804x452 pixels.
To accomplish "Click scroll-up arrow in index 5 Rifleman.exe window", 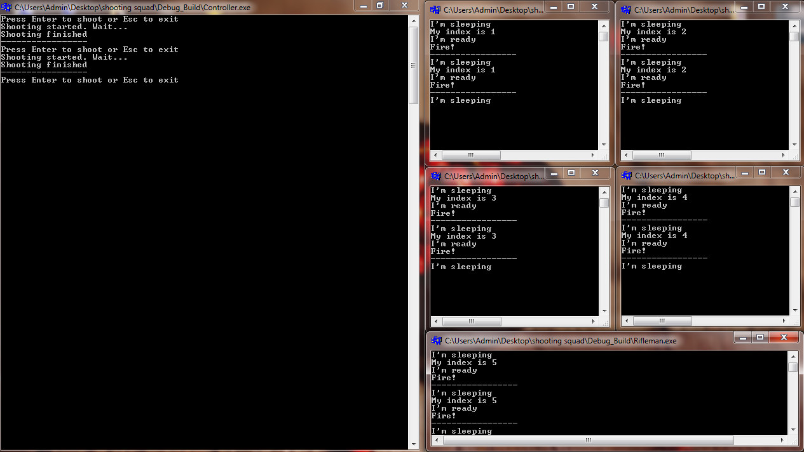I will 794,356.
